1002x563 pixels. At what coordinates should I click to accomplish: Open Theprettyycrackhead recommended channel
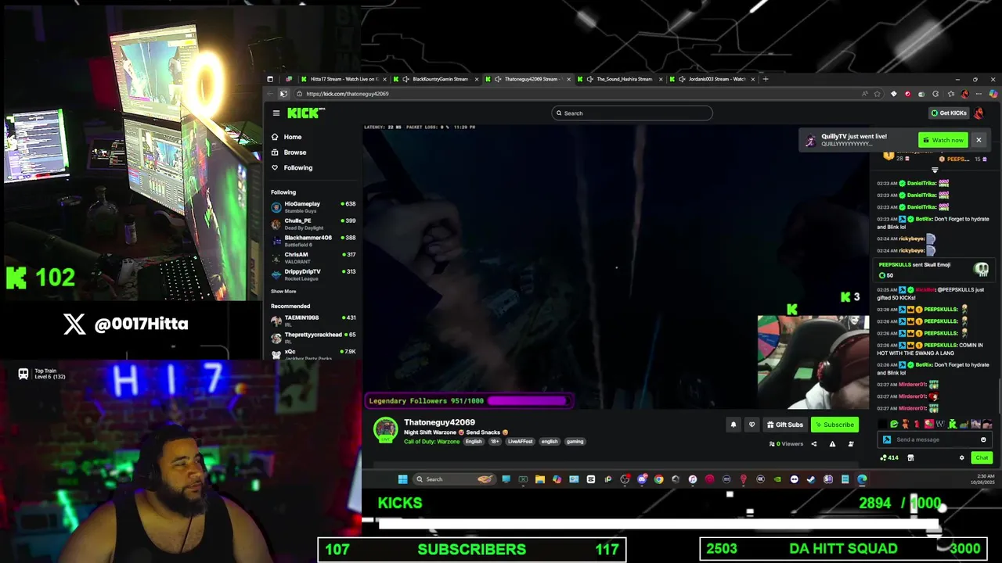click(x=313, y=338)
